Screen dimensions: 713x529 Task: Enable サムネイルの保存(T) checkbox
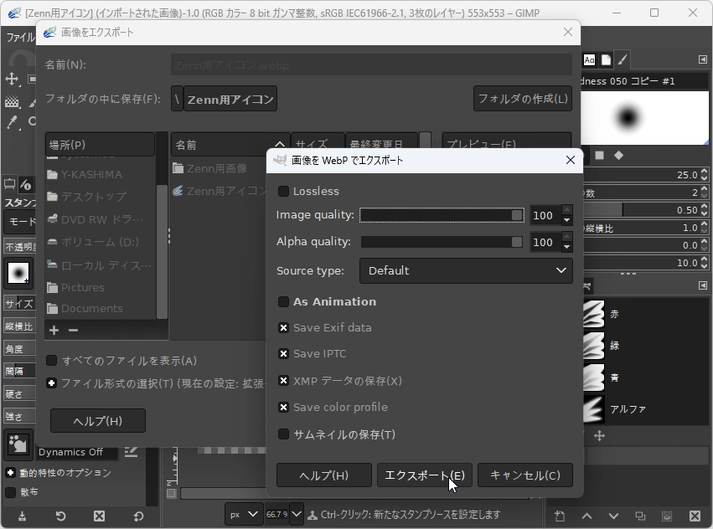[283, 434]
